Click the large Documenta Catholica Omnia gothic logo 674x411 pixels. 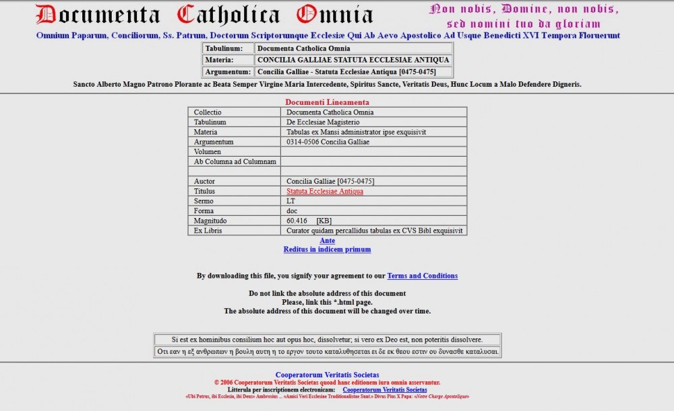pyautogui.click(x=204, y=15)
